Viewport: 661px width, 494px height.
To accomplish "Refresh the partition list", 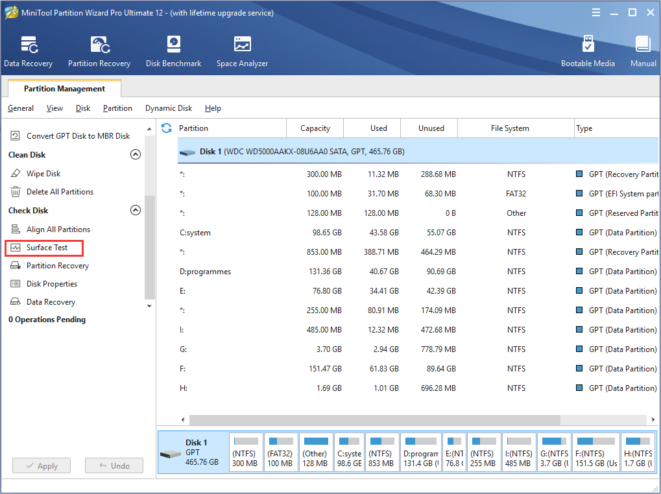I will point(167,128).
